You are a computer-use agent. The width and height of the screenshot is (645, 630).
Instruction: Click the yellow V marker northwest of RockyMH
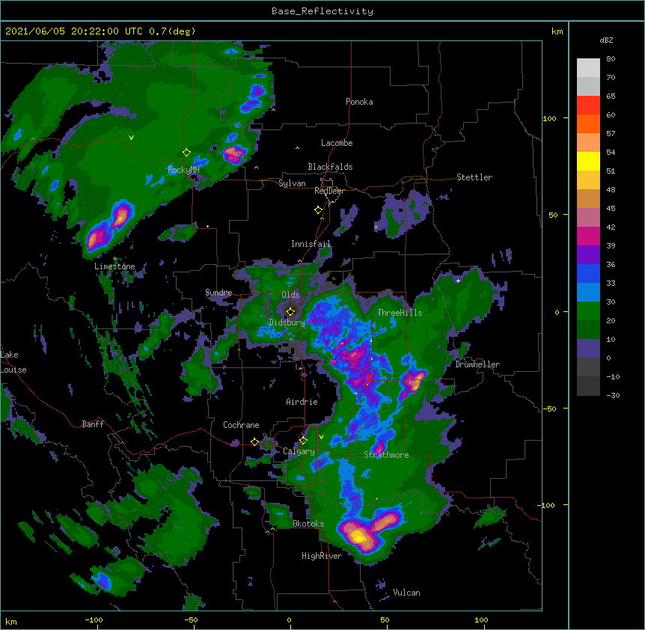131,138
